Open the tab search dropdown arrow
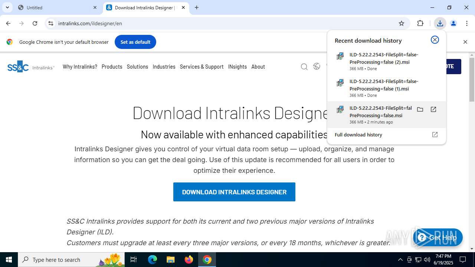 point(7,7)
